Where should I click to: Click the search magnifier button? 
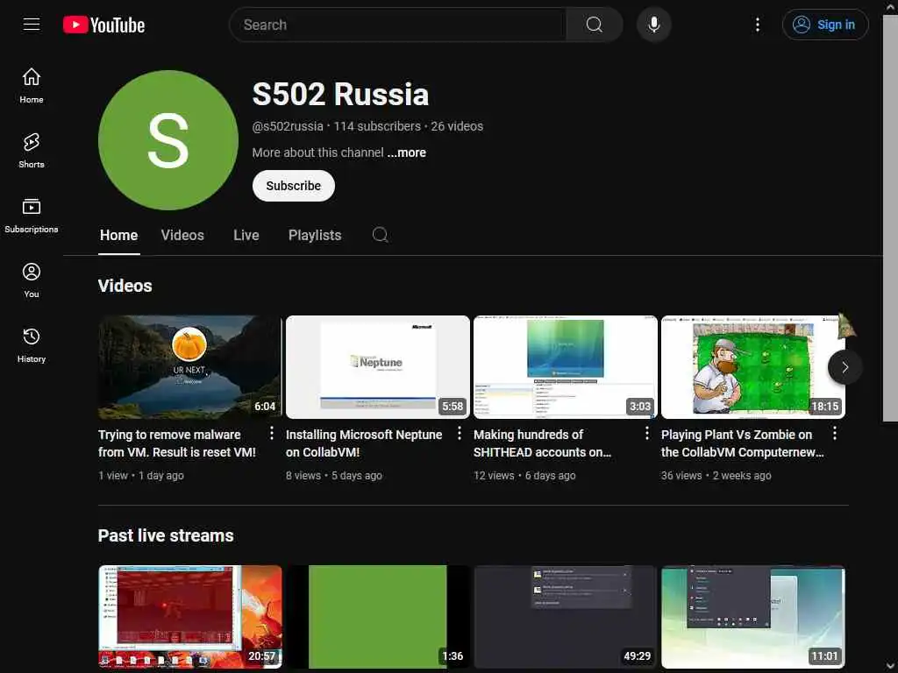point(594,25)
